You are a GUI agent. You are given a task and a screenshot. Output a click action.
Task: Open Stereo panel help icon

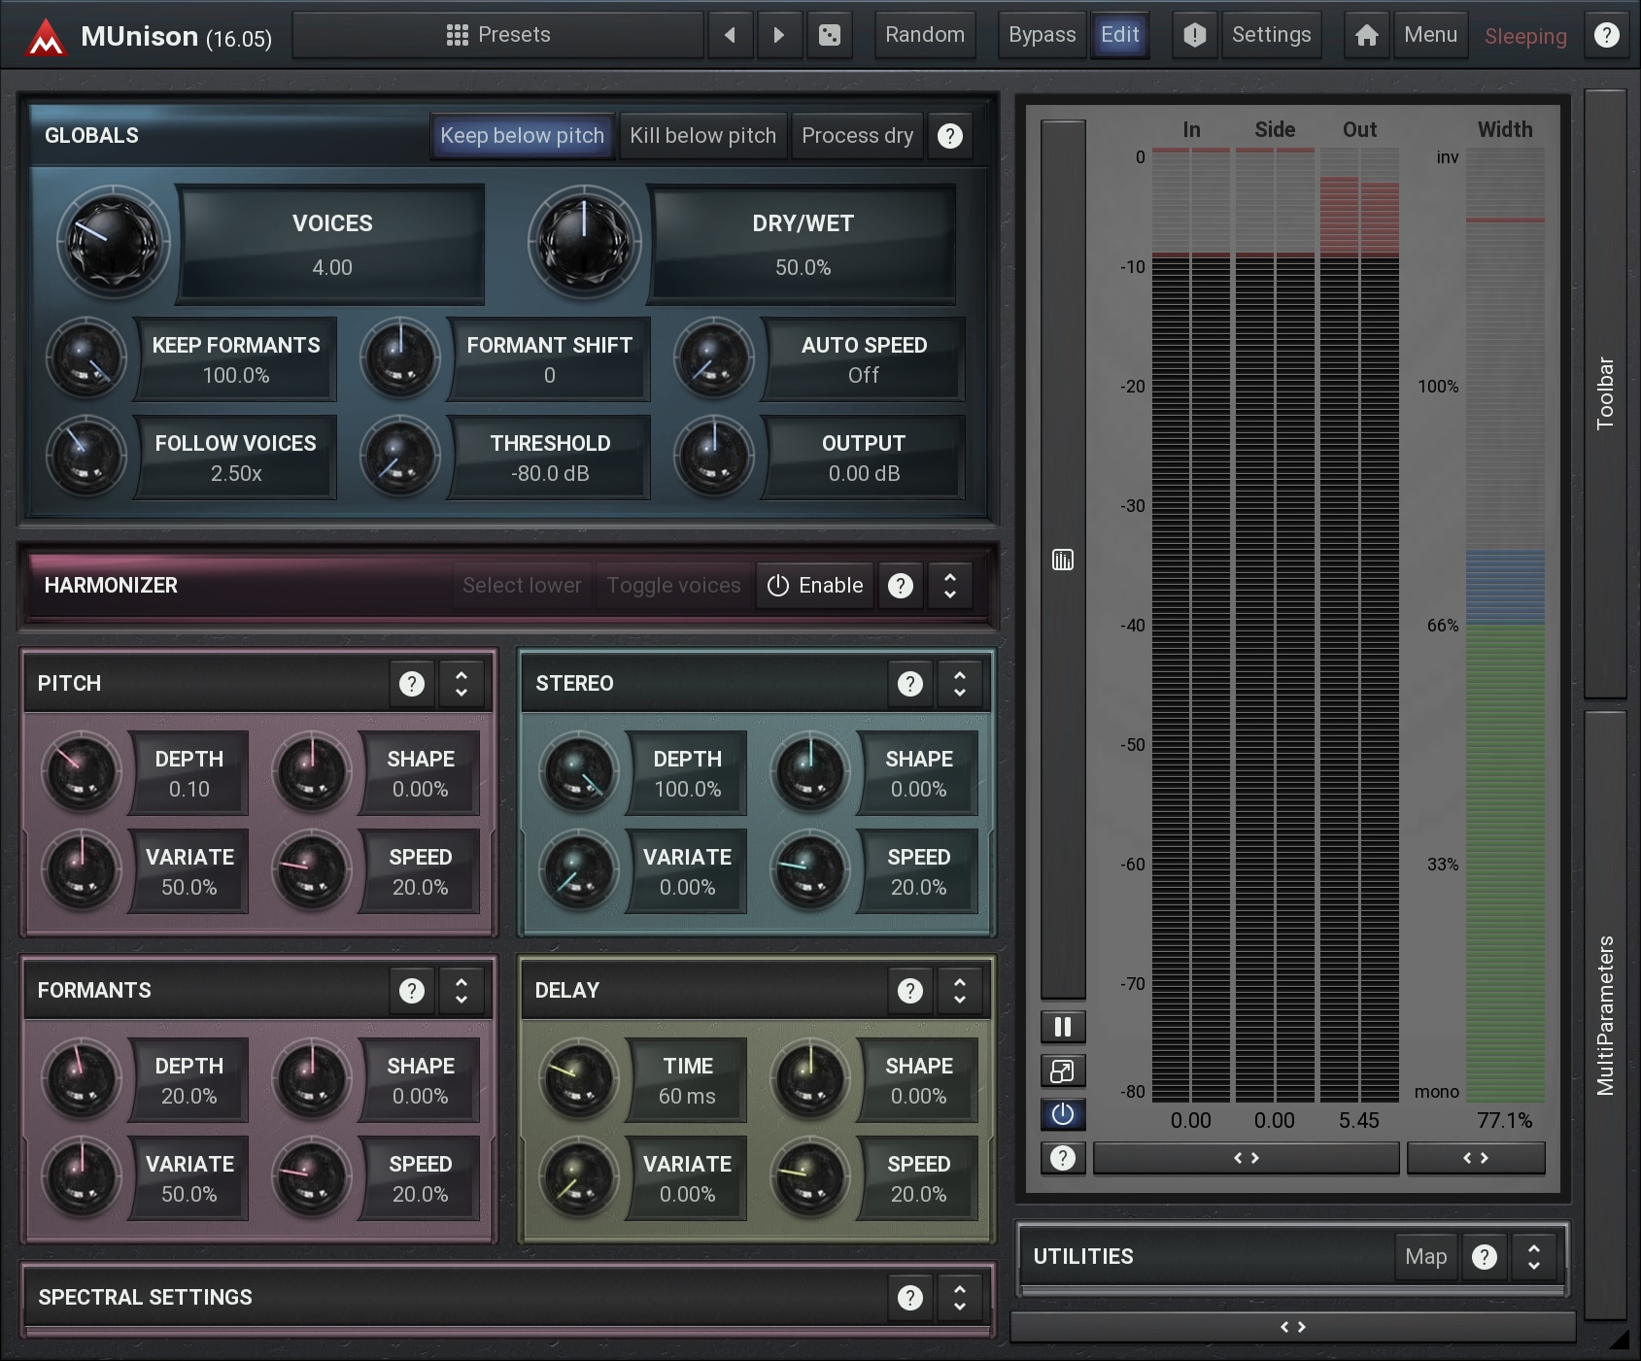[910, 684]
